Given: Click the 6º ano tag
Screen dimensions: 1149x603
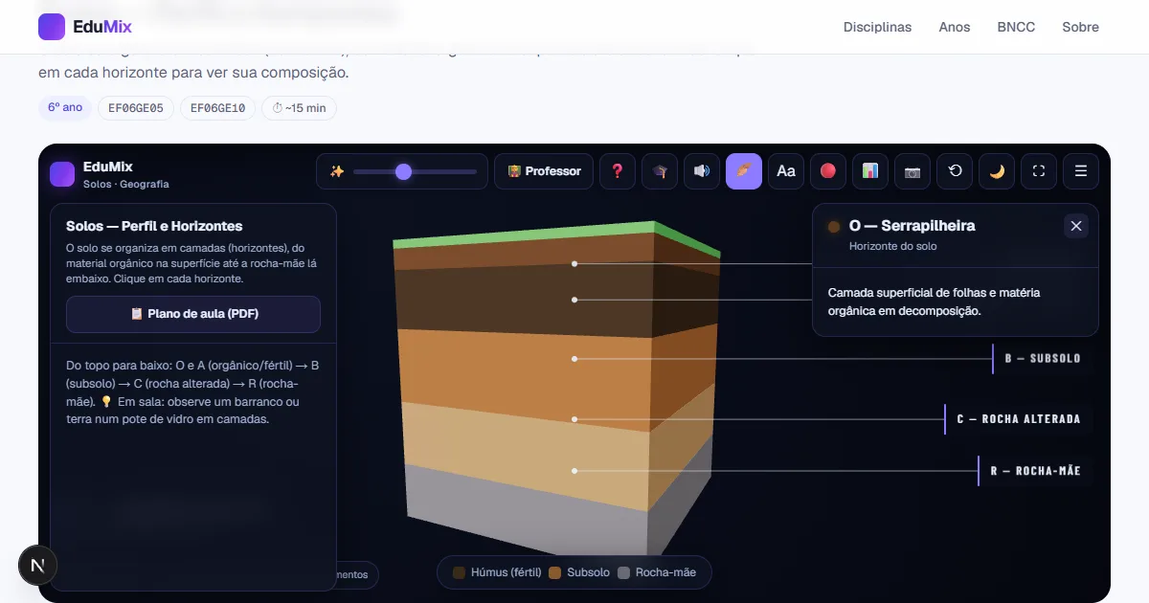Looking at the screenshot, I should coord(65,107).
